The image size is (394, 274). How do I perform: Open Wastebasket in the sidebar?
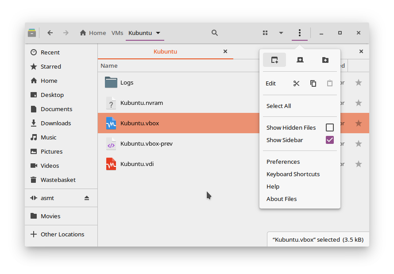click(x=61, y=180)
